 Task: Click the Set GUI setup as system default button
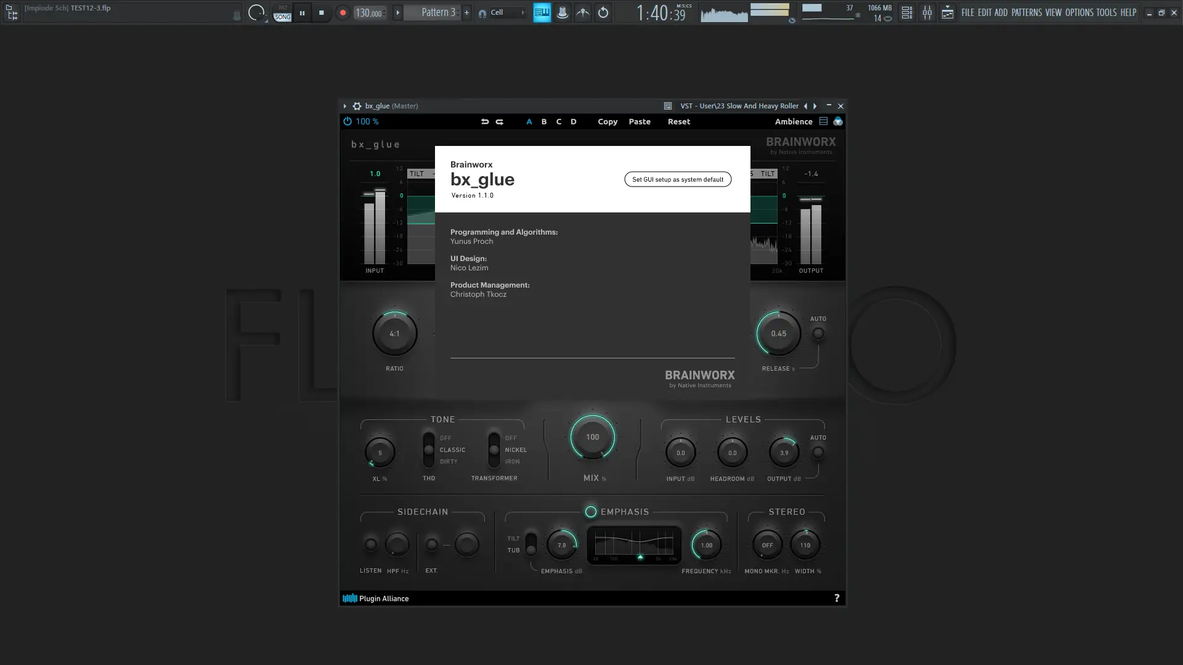(x=677, y=179)
